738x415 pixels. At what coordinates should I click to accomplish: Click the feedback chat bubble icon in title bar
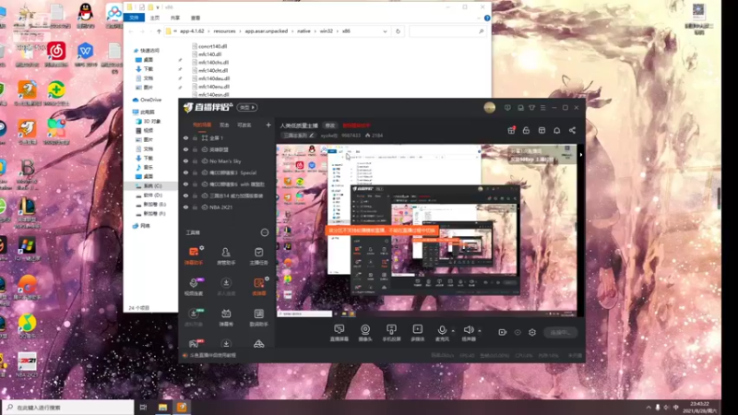click(507, 108)
